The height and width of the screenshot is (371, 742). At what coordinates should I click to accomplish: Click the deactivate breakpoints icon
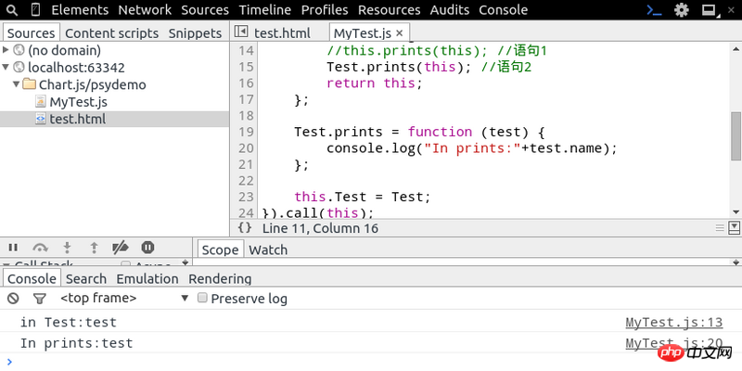[120, 248]
